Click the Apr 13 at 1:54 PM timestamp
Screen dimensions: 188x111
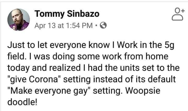click(63, 26)
